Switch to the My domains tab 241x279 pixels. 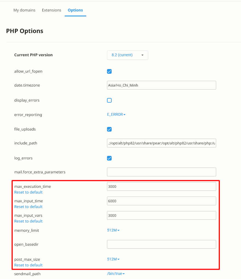click(x=24, y=10)
